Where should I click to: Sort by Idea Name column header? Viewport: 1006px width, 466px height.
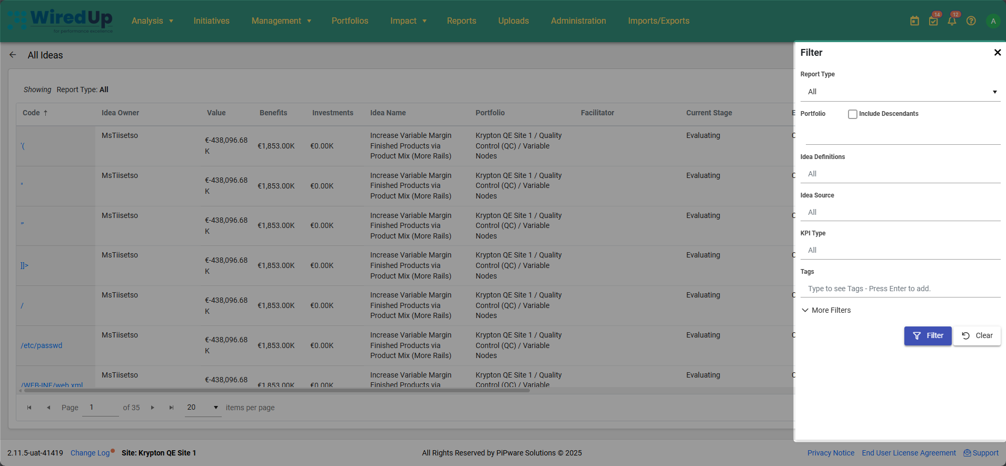pos(388,113)
